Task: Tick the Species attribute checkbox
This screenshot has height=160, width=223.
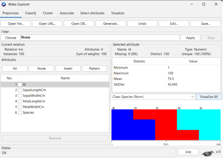Action: point(20,113)
